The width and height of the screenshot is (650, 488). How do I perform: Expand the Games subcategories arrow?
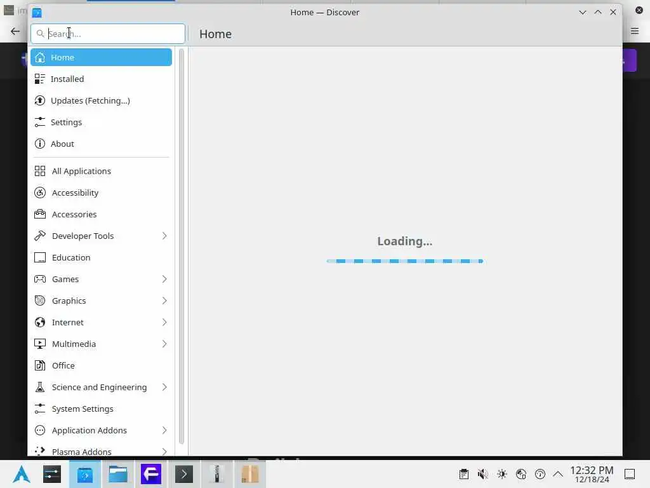(x=164, y=279)
